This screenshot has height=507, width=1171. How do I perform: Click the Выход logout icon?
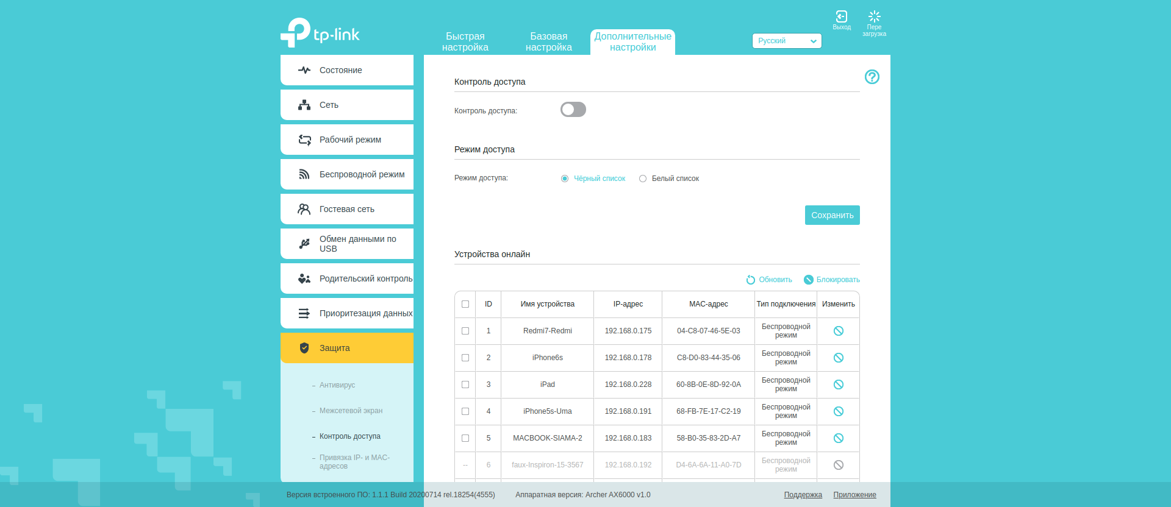(841, 17)
